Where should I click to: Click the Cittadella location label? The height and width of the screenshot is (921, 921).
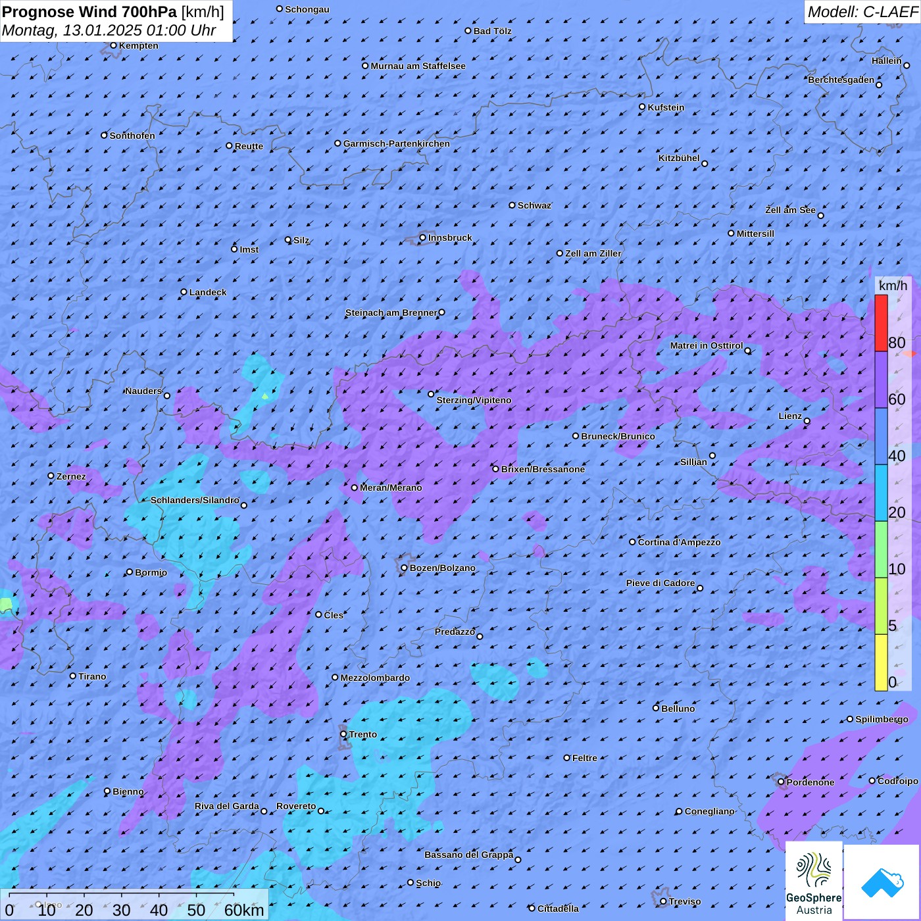coord(558,909)
